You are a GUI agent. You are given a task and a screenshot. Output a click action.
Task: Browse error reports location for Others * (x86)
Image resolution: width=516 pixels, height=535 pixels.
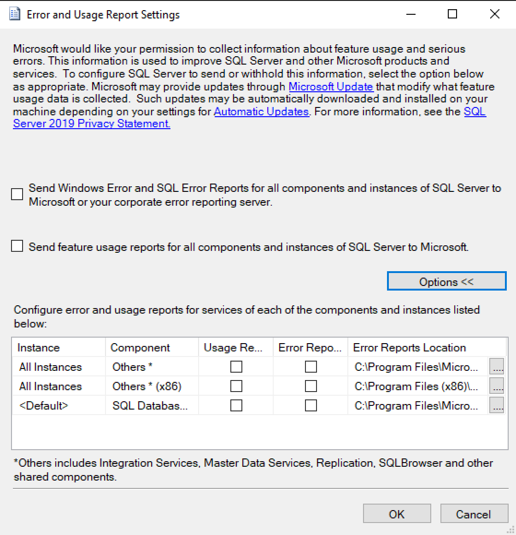[x=496, y=386]
